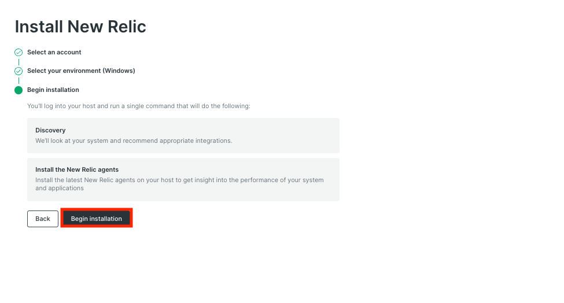Click the green dot beside Begin installation step
Viewport: 564px width, 303px height.
coord(19,90)
